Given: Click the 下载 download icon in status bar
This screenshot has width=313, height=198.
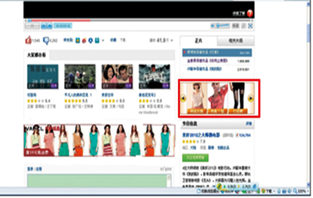Looking at the screenshot, I should click(x=266, y=191).
